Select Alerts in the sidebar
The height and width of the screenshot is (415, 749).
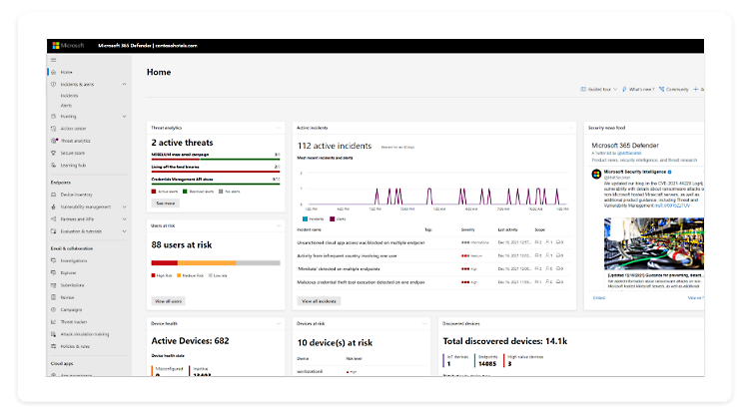click(67, 104)
